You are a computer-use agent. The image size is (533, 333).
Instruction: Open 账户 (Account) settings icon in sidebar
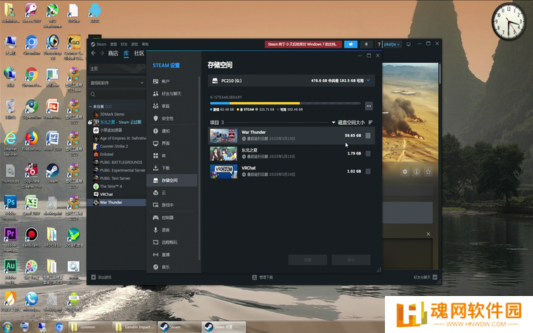coord(155,81)
